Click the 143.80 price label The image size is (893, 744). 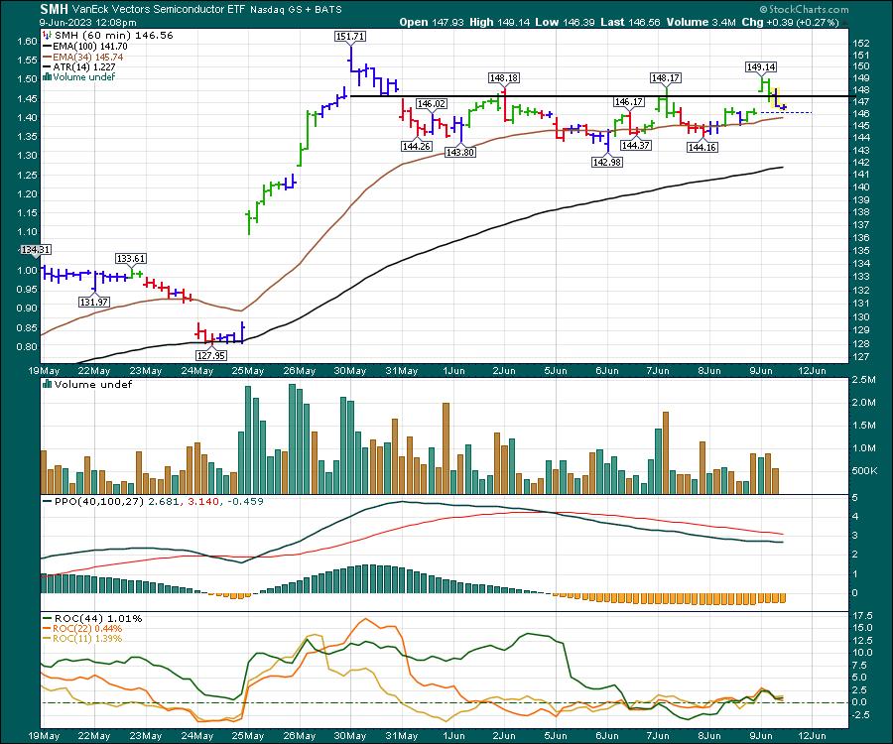point(460,152)
